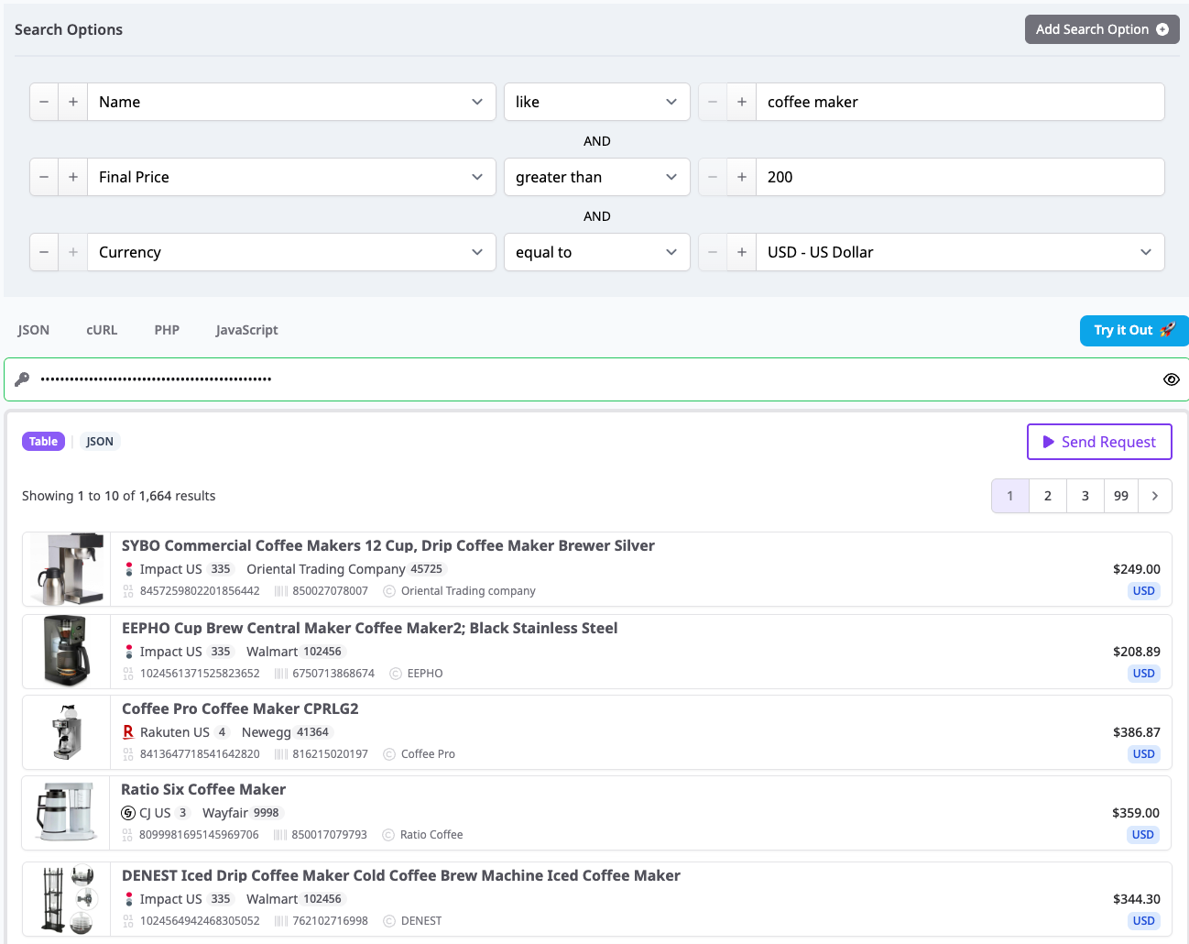The width and height of the screenshot is (1189, 944).
Task: Remove value from the 200 row
Action: click(713, 177)
